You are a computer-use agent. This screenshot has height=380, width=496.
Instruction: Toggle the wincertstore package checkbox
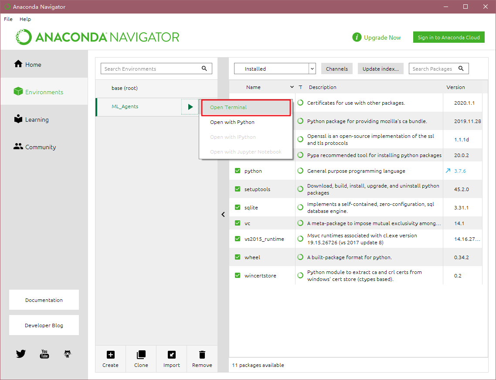(238, 275)
